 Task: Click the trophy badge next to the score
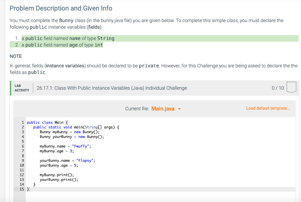tap(291, 87)
